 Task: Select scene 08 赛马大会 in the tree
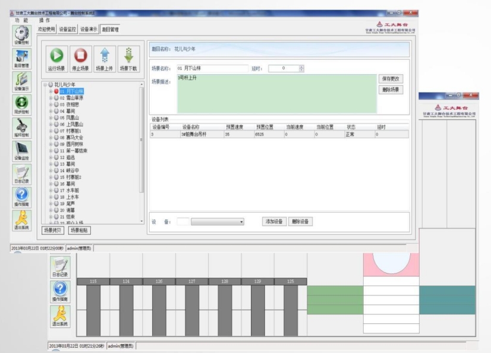point(73,136)
